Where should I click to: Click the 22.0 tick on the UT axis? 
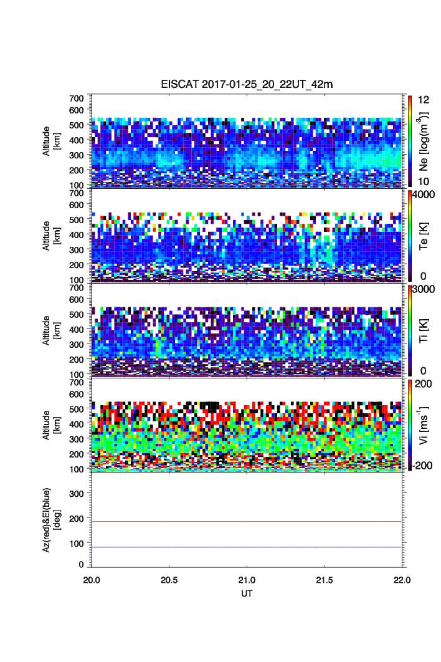tap(402, 580)
